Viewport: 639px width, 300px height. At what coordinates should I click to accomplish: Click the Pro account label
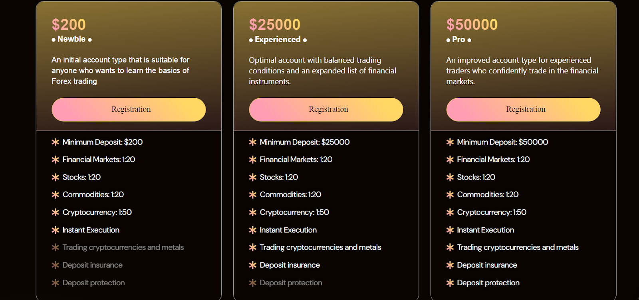pos(458,39)
